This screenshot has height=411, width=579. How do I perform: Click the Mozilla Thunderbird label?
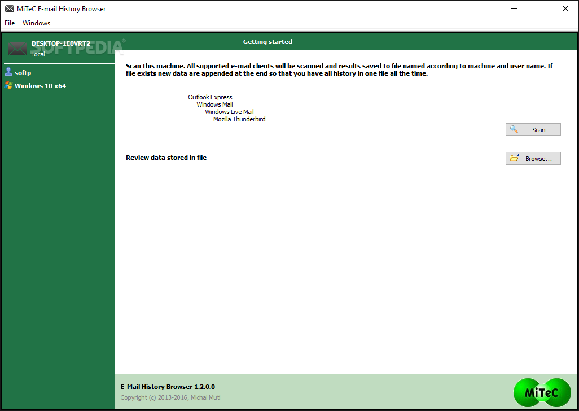coord(239,119)
